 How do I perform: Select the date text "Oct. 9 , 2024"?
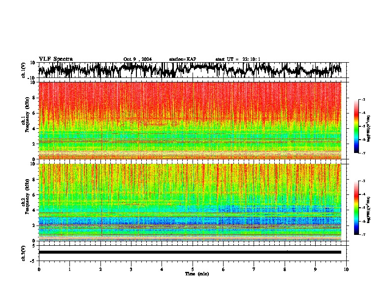137,59
